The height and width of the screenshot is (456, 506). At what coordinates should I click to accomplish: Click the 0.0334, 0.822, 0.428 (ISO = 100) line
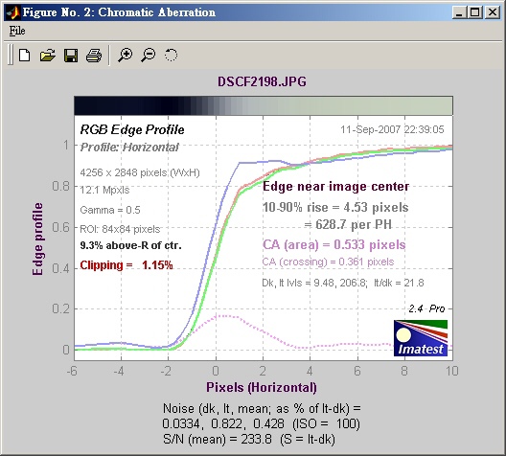[x=261, y=423]
